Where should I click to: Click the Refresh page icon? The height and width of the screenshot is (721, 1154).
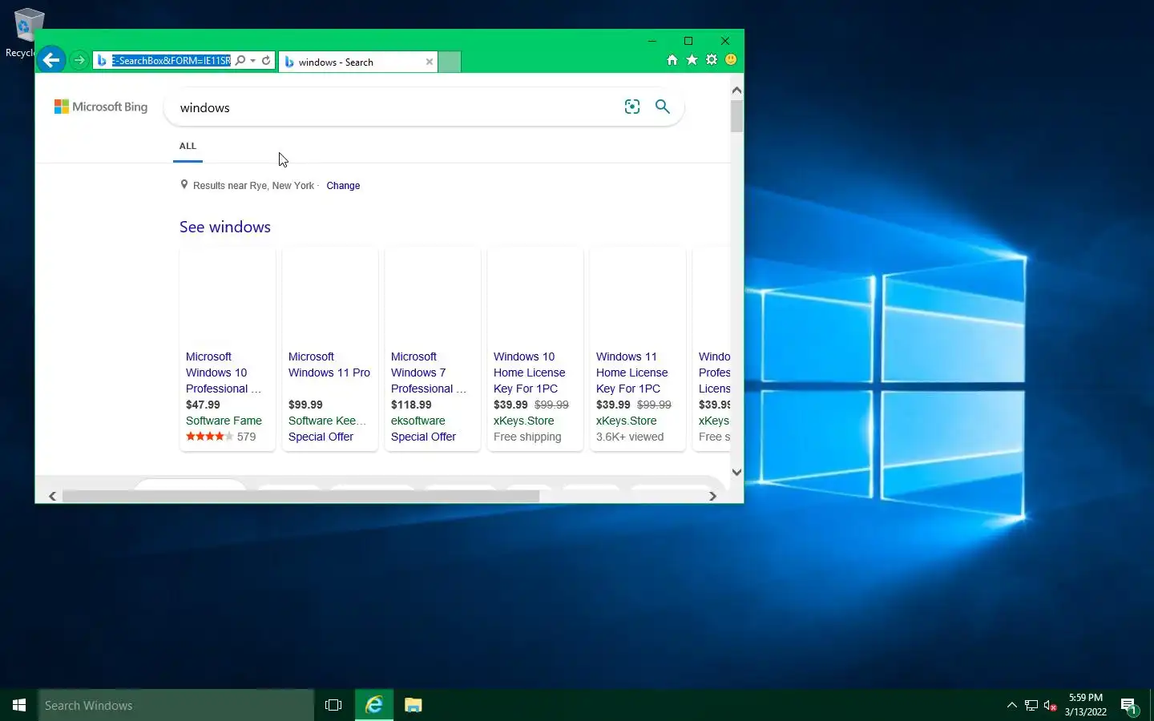click(x=266, y=61)
